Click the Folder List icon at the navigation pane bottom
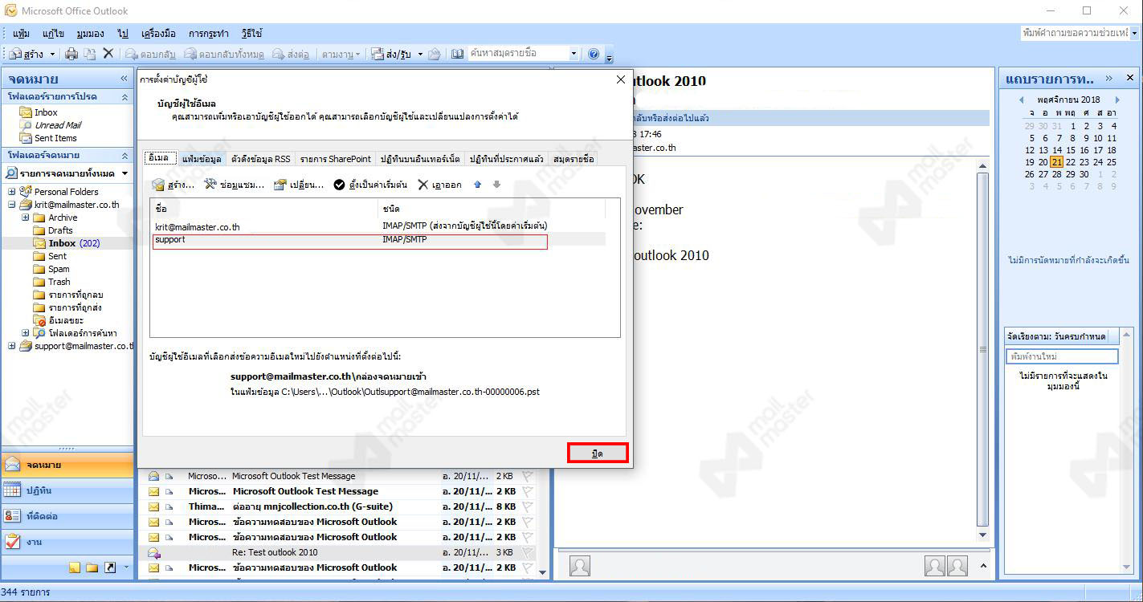Image resolution: width=1143 pixels, height=602 pixels. (x=92, y=567)
